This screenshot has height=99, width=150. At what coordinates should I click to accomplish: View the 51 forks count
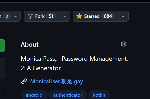51,16
